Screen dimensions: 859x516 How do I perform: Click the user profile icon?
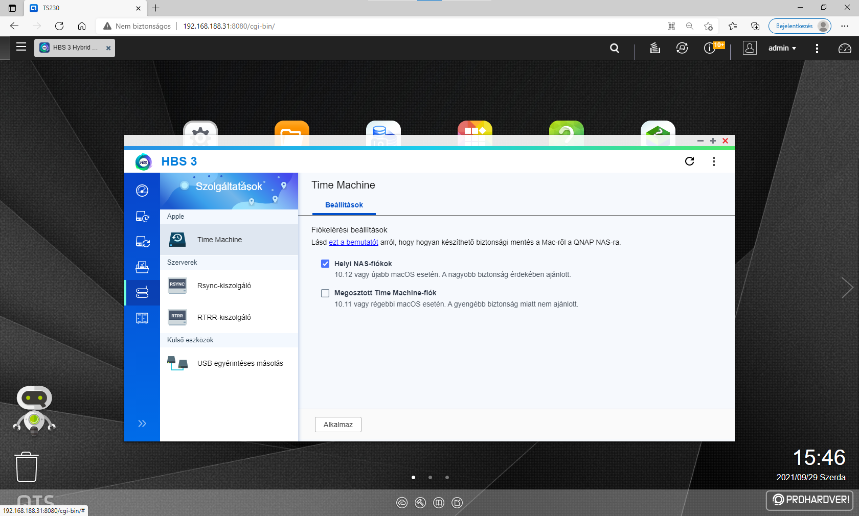click(750, 48)
